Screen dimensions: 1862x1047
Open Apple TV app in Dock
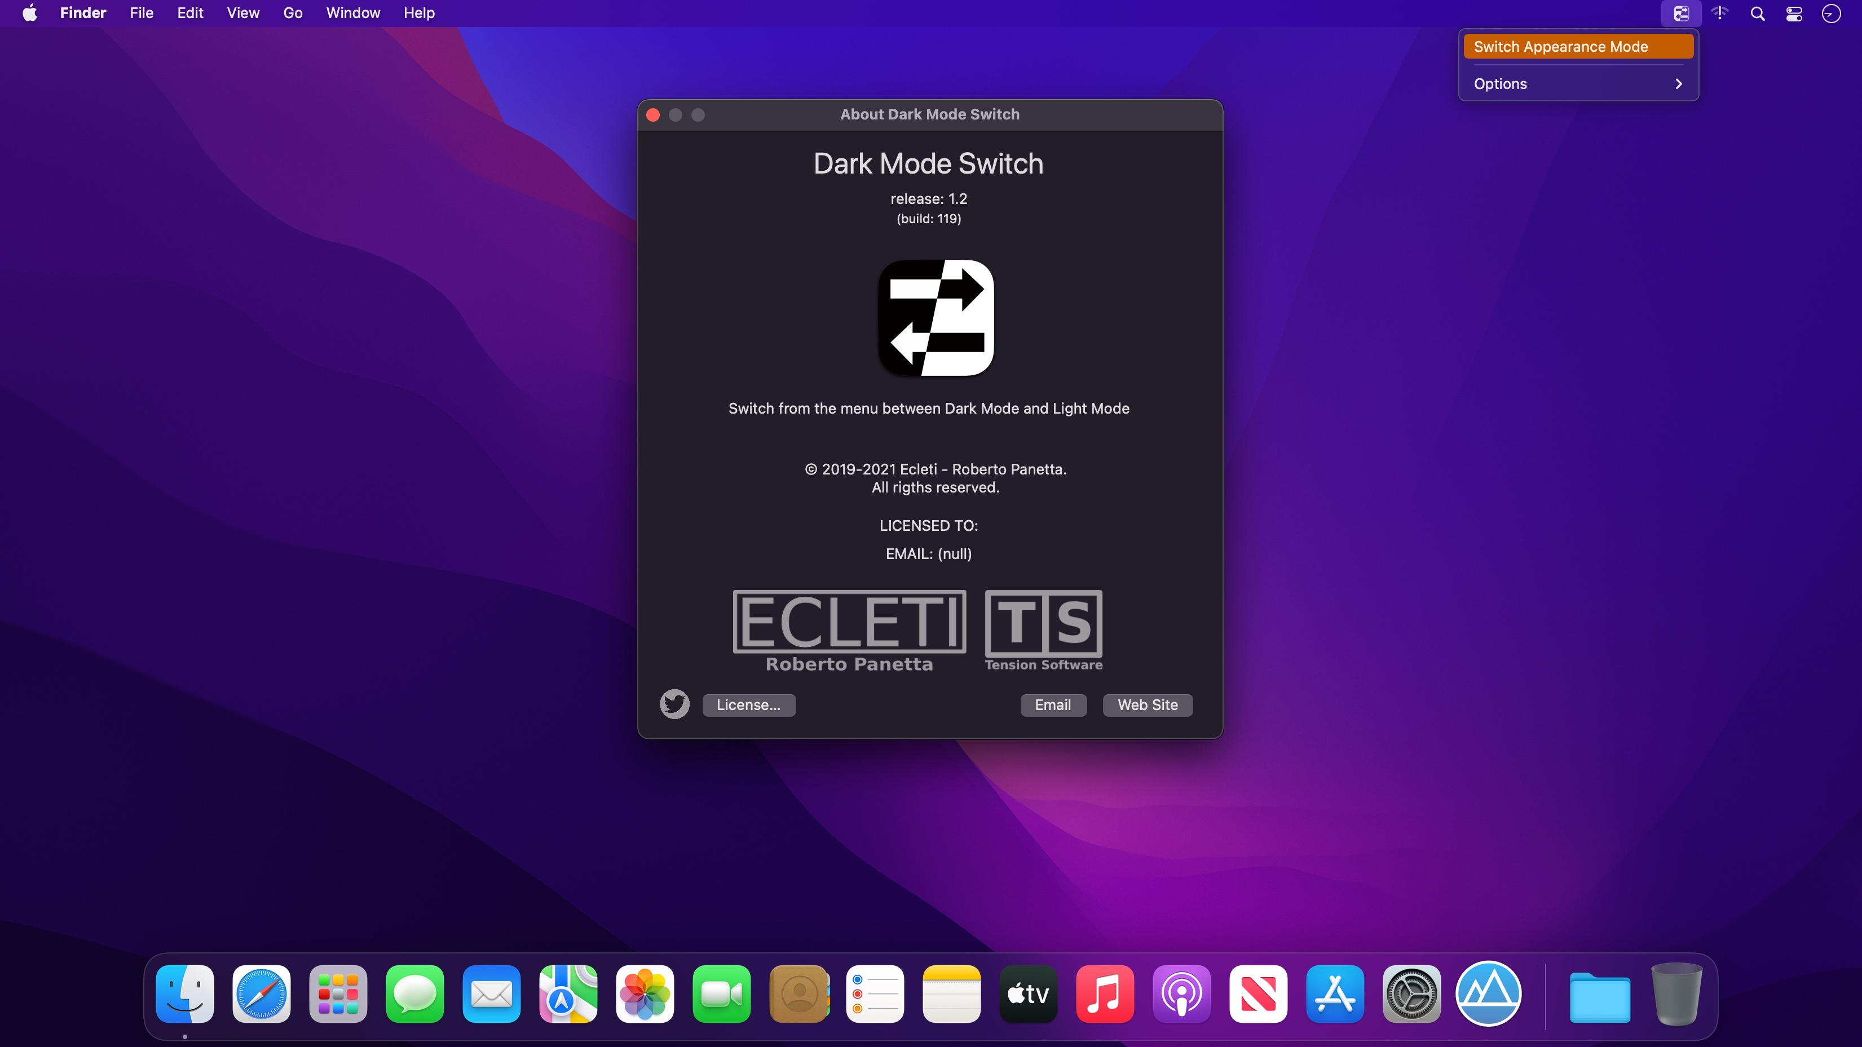1029,994
